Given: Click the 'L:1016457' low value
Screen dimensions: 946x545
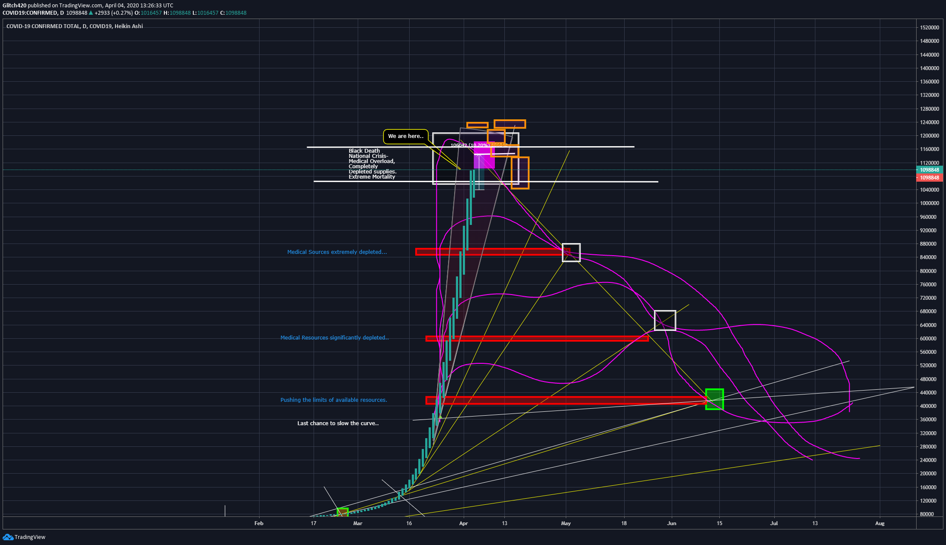Looking at the screenshot, I should (205, 13).
